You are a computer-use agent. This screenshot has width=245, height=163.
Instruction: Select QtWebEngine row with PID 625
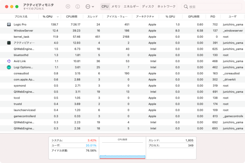pos(122,49)
